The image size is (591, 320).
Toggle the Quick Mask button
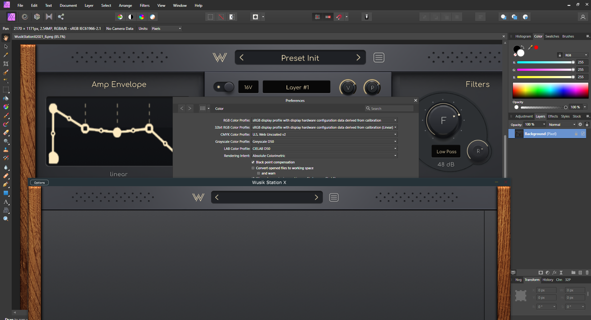255,17
